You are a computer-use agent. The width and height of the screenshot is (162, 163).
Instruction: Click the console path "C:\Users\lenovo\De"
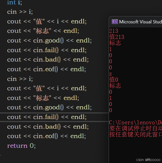click(136, 123)
